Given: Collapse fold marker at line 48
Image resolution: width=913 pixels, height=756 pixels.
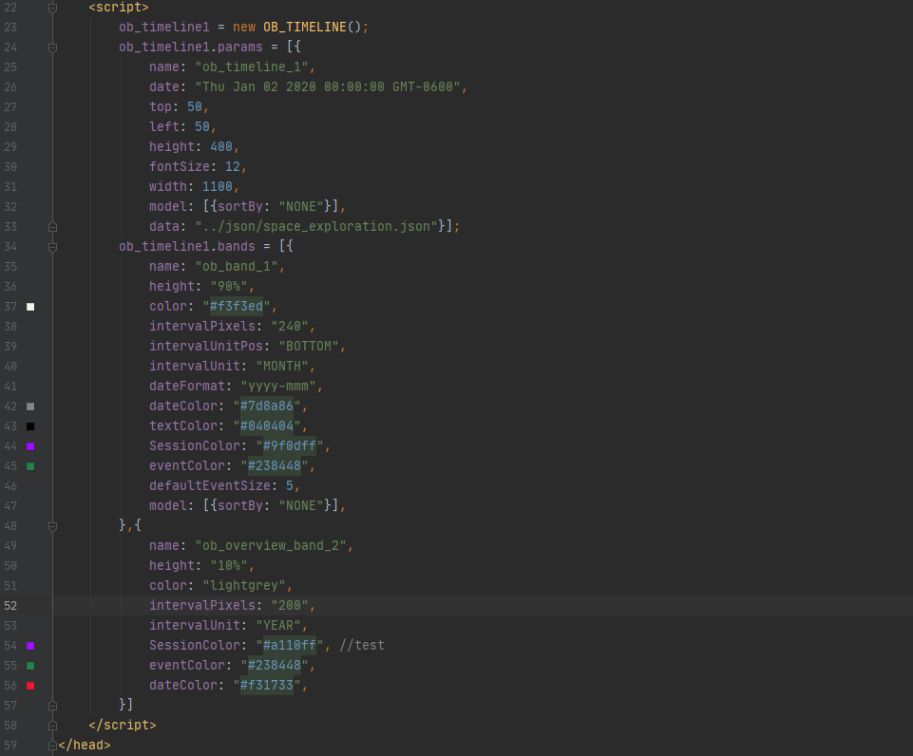Looking at the screenshot, I should pyautogui.click(x=52, y=526).
